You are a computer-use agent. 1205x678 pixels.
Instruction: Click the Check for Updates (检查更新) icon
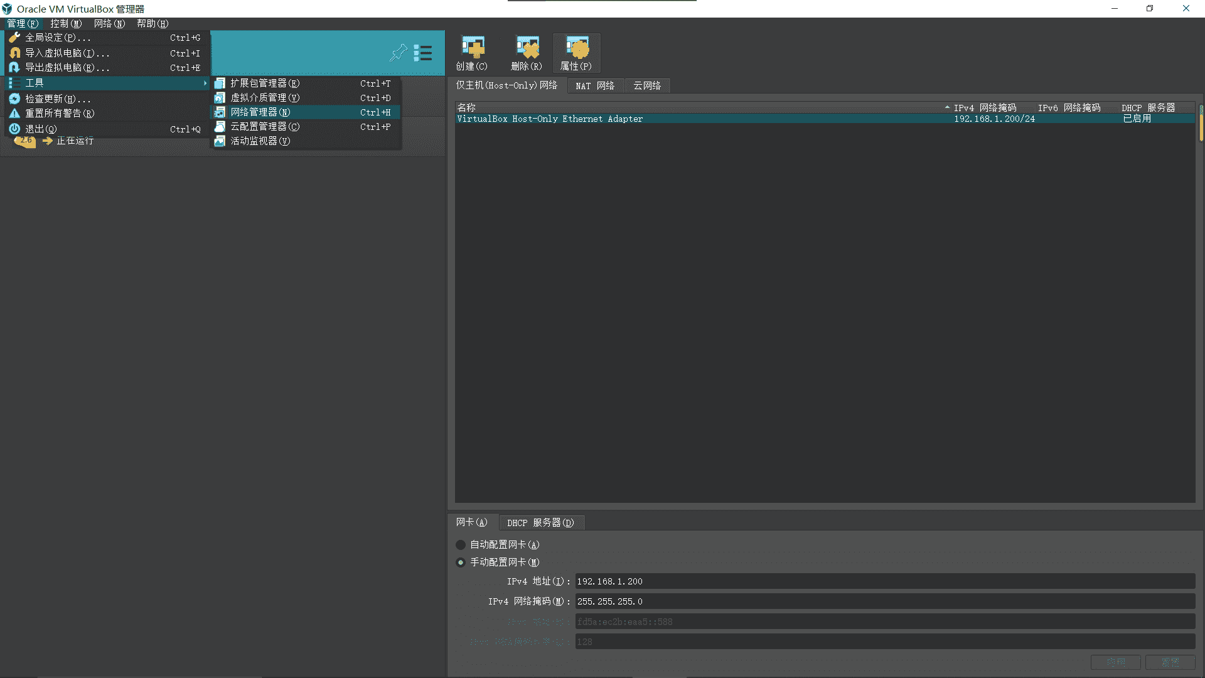pos(14,99)
